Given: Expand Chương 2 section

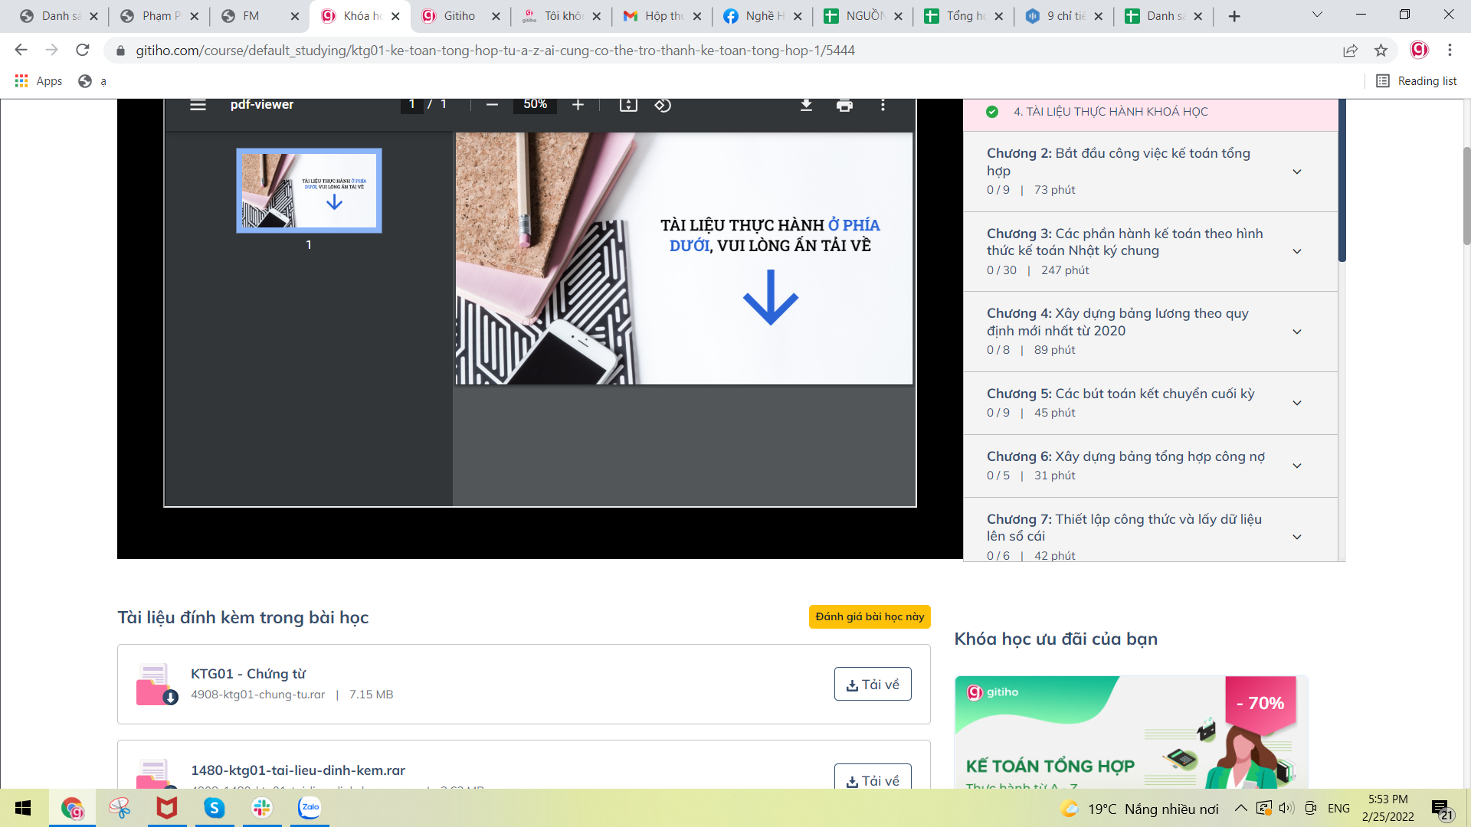Looking at the screenshot, I should pyautogui.click(x=1296, y=172).
